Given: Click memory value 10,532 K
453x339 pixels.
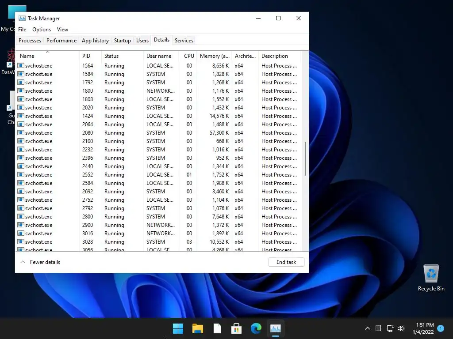Looking at the screenshot, I should pyautogui.click(x=219, y=241).
